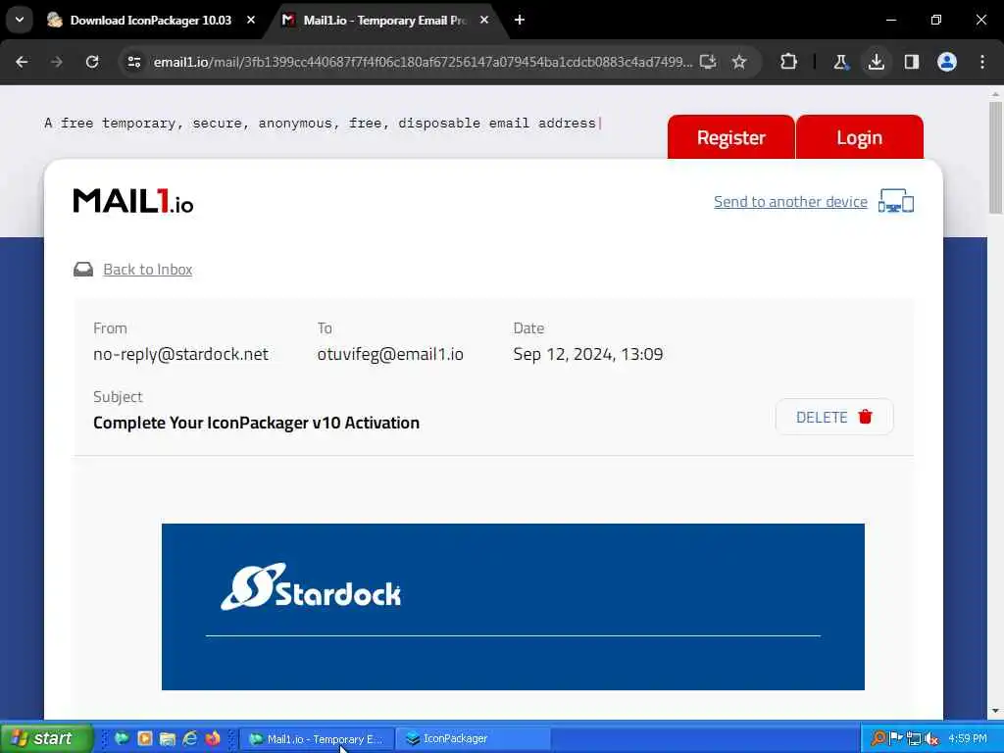Screen dimensions: 1004x753
Task: Switch to Download IconPackager 10.03 tab
Action: coord(150,21)
